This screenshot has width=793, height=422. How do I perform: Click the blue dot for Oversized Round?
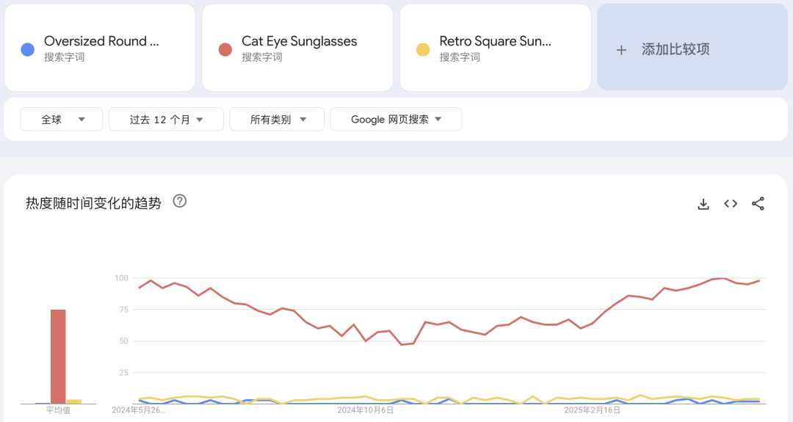[x=28, y=50]
